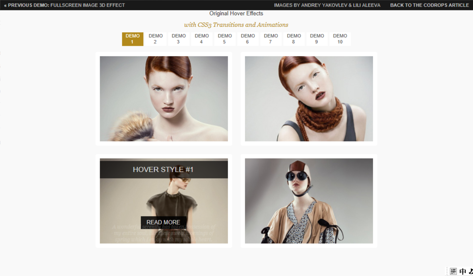473x276 pixels.
Task: Click the aviator-goggles model photo
Action: (309, 201)
